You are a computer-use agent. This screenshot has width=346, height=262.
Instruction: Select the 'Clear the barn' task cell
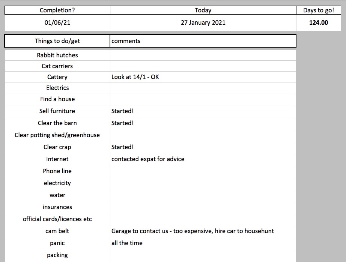click(57, 123)
